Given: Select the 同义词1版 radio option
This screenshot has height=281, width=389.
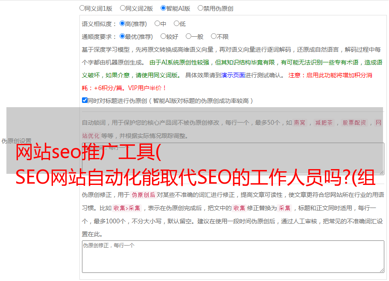Looking at the screenshot, I should (x=82, y=8).
